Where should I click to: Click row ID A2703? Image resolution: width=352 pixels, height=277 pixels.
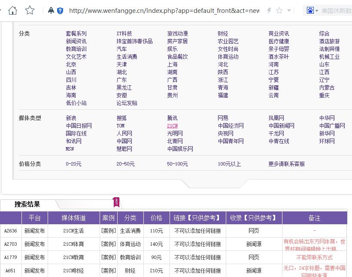11,244
